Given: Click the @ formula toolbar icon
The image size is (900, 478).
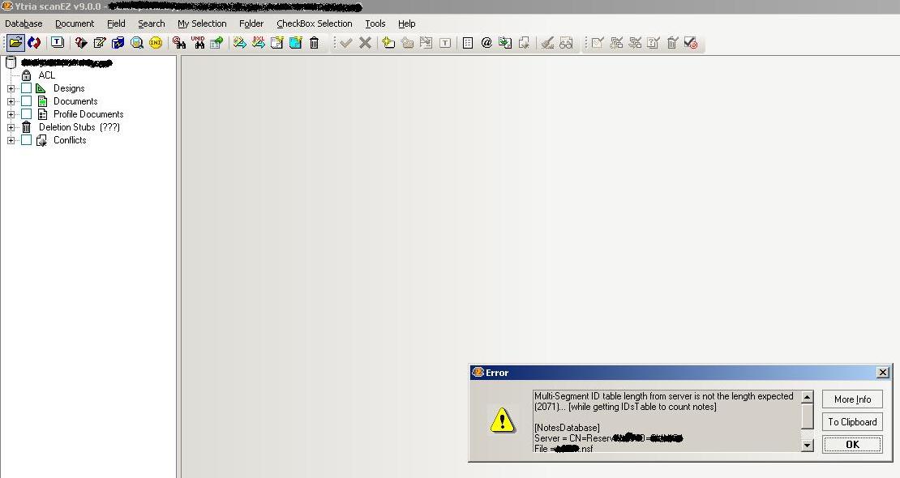Looking at the screenshot, I should coord(486,42).
